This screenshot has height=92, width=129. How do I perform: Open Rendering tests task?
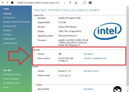(x=10, y=26)
